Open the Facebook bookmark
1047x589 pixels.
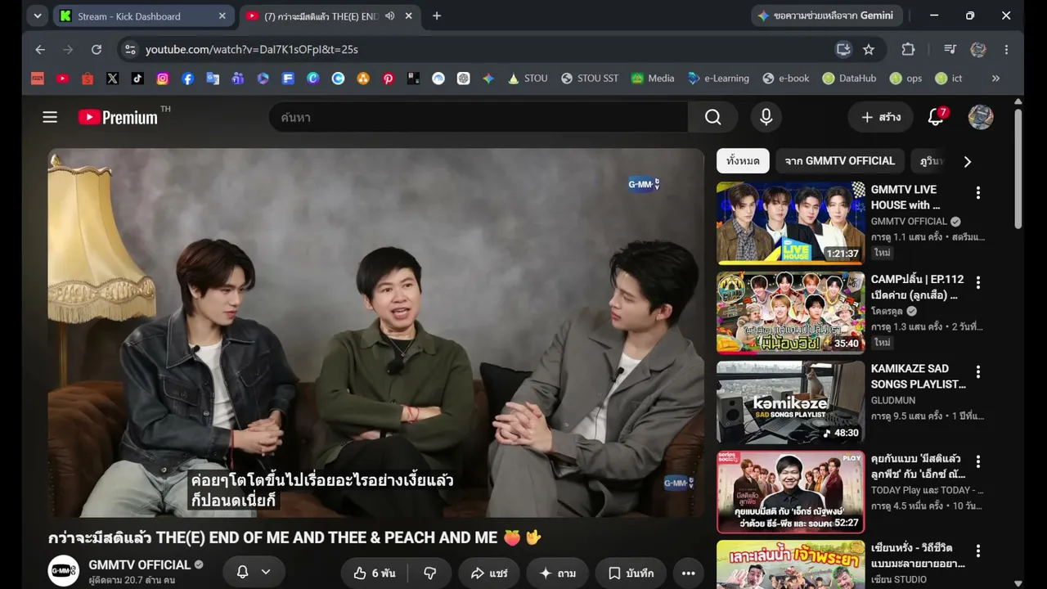187,79
